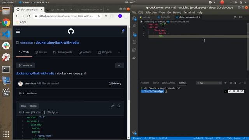Kill terminal with trash icon
The width and height of the screenshot is (249, 140).
pos(235,83)
